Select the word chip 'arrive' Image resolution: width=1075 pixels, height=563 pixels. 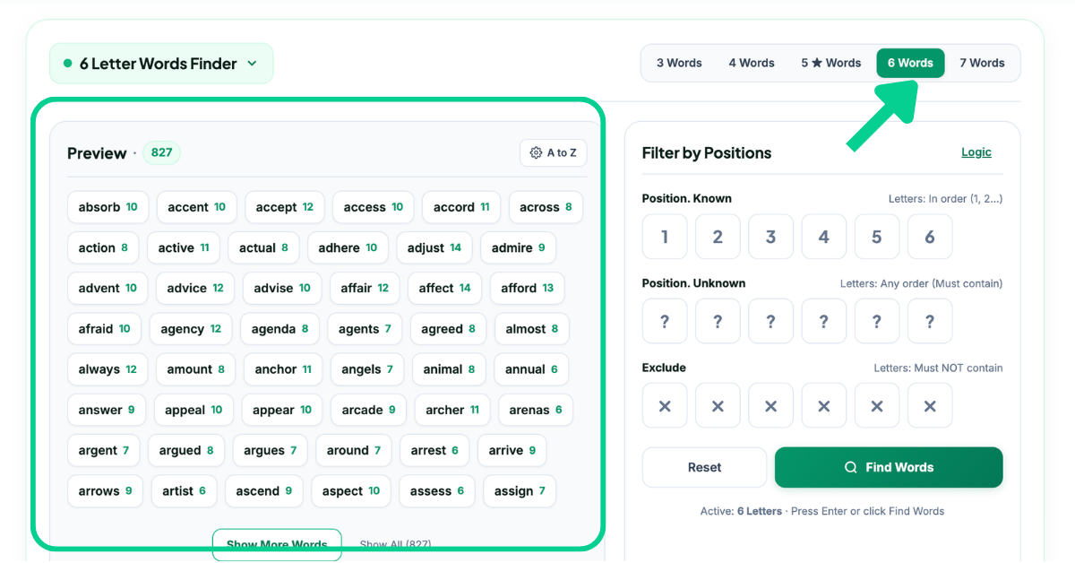pos(512,450)
